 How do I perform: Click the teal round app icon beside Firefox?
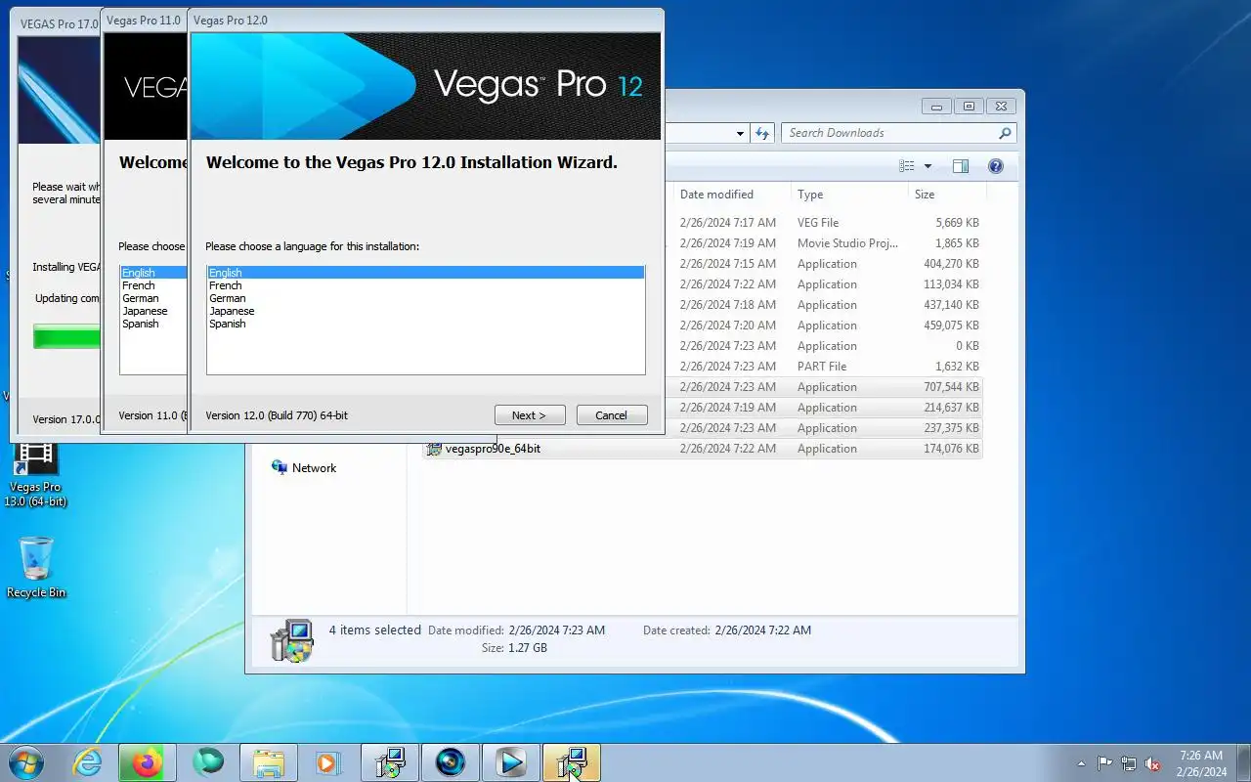pos(208,761)
